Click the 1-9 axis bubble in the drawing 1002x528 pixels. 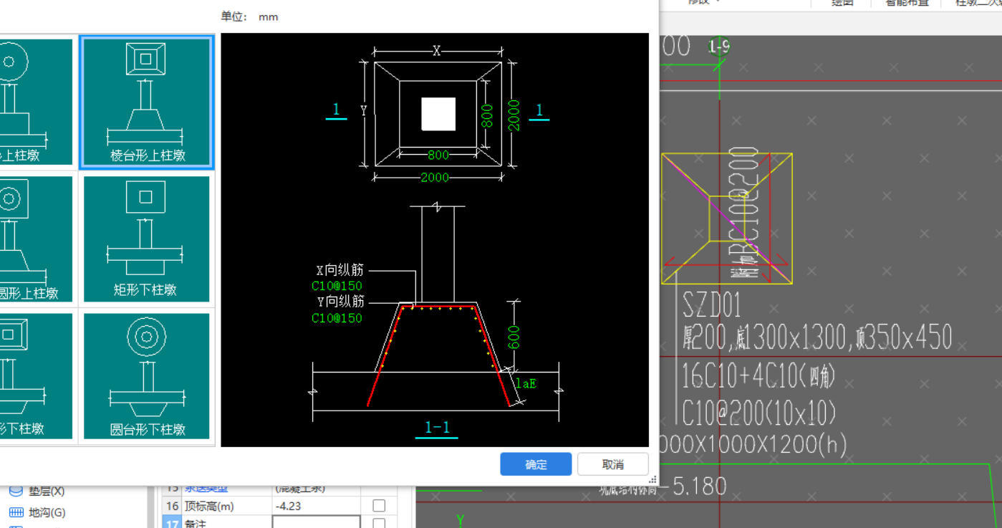(x=718, y=47)
